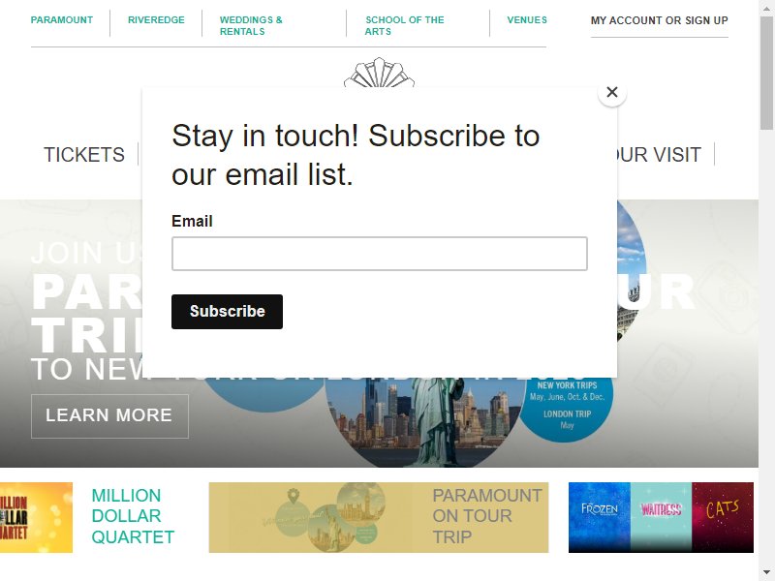Click the scrollbar down arrow
The width and height of the screenshot is (775, 581).
(766, 573)
